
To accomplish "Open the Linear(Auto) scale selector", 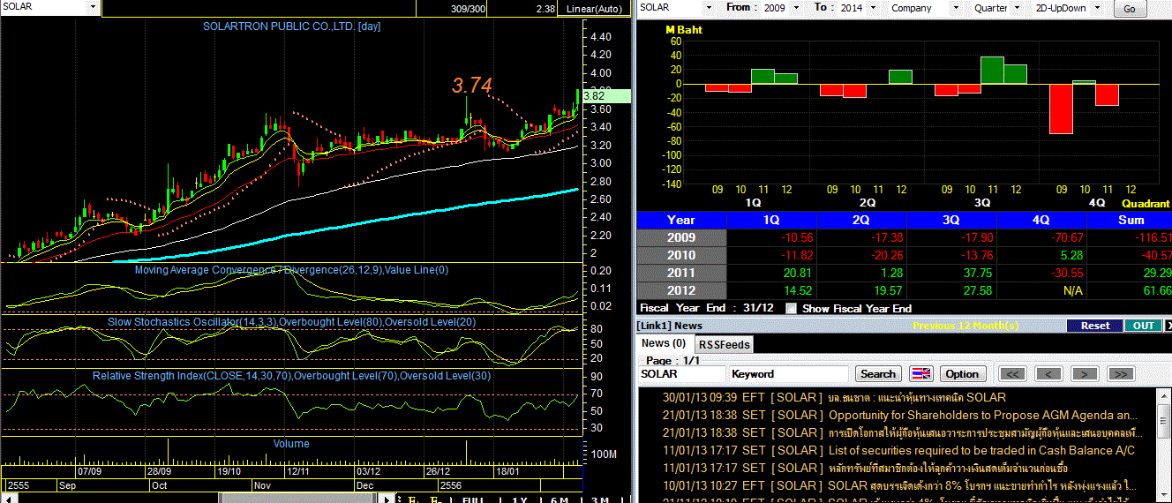I will click(x=596, y=8).
